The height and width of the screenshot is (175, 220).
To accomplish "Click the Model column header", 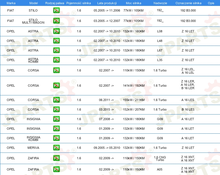I will click(x=33, y=3).
